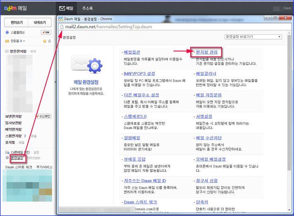Click 설정 beside 다른메일 확인

coord(36,153)
